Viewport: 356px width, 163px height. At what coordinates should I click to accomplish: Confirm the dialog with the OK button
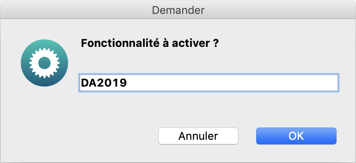pyautogui.click(x=296, y=136)
